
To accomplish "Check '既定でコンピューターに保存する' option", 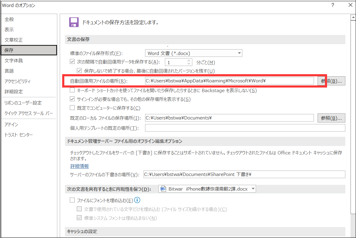I will (72, 108).
